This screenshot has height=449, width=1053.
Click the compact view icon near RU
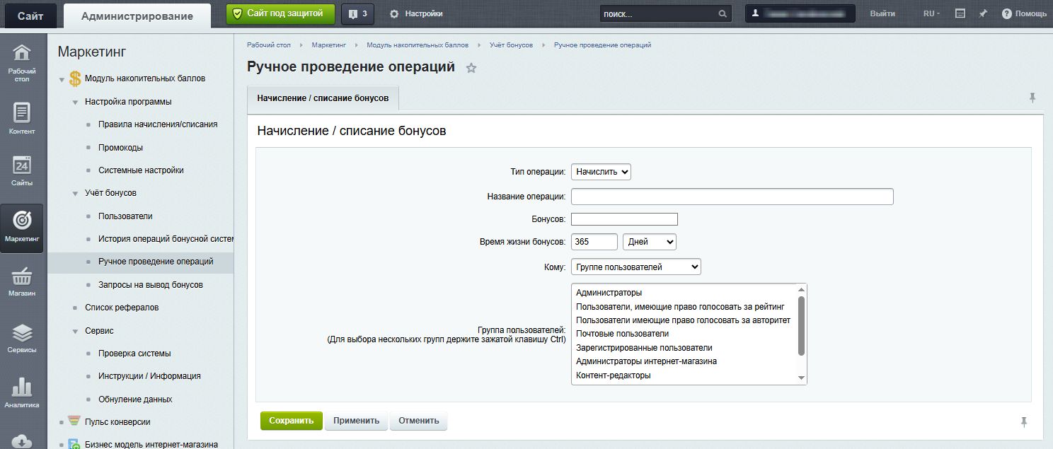tap(960, 13)
